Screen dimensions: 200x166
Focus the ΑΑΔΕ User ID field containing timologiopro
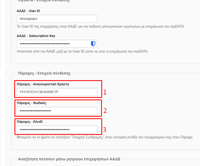tap(57, 19)
